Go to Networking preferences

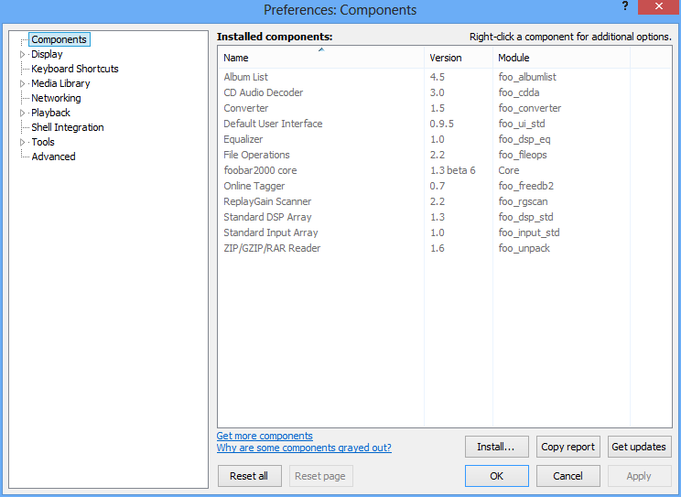coord(56,98)
